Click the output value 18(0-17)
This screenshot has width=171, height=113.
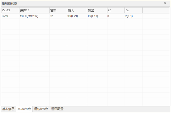(x=93, y=16)
